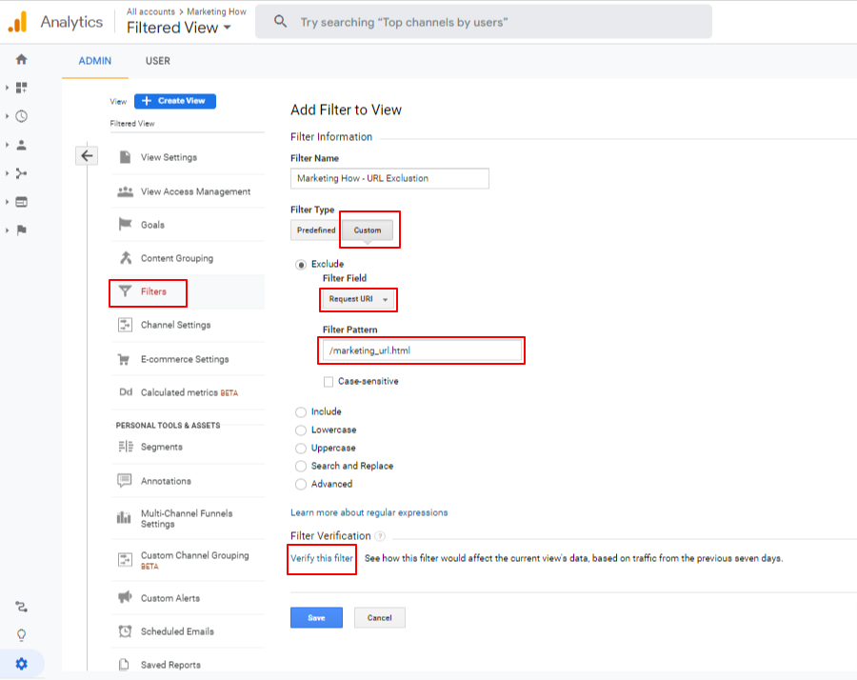This screenshot has height=680, width=857.
Task: Select the Include radio button
Action: click(301, 412)
